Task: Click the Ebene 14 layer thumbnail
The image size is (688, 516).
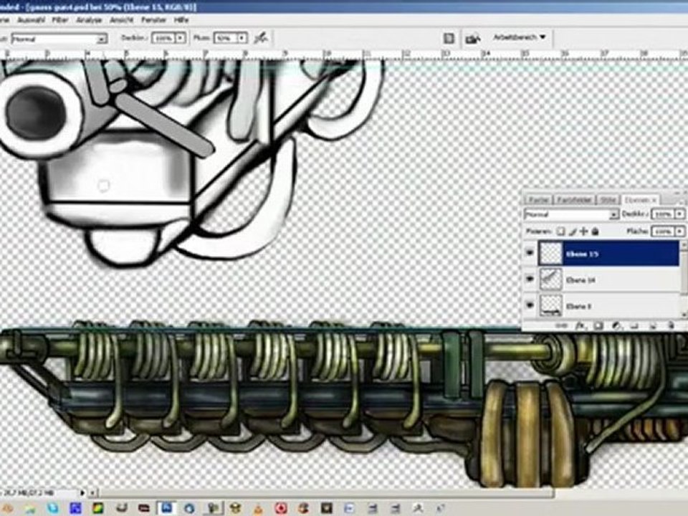Action: 550,279
